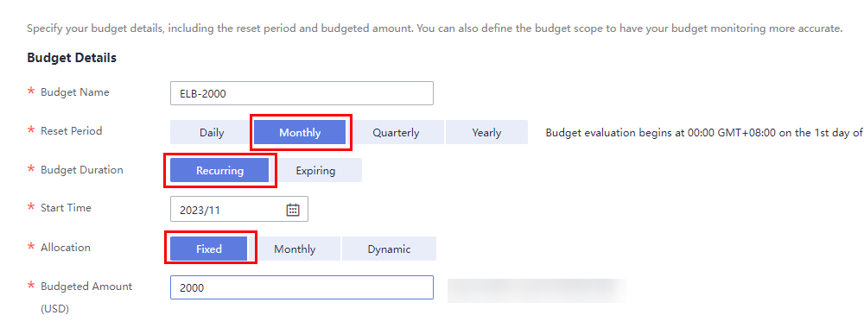864x334 pixels.
Task: Click the Reset Period label
Action: [x=71, y=131]
